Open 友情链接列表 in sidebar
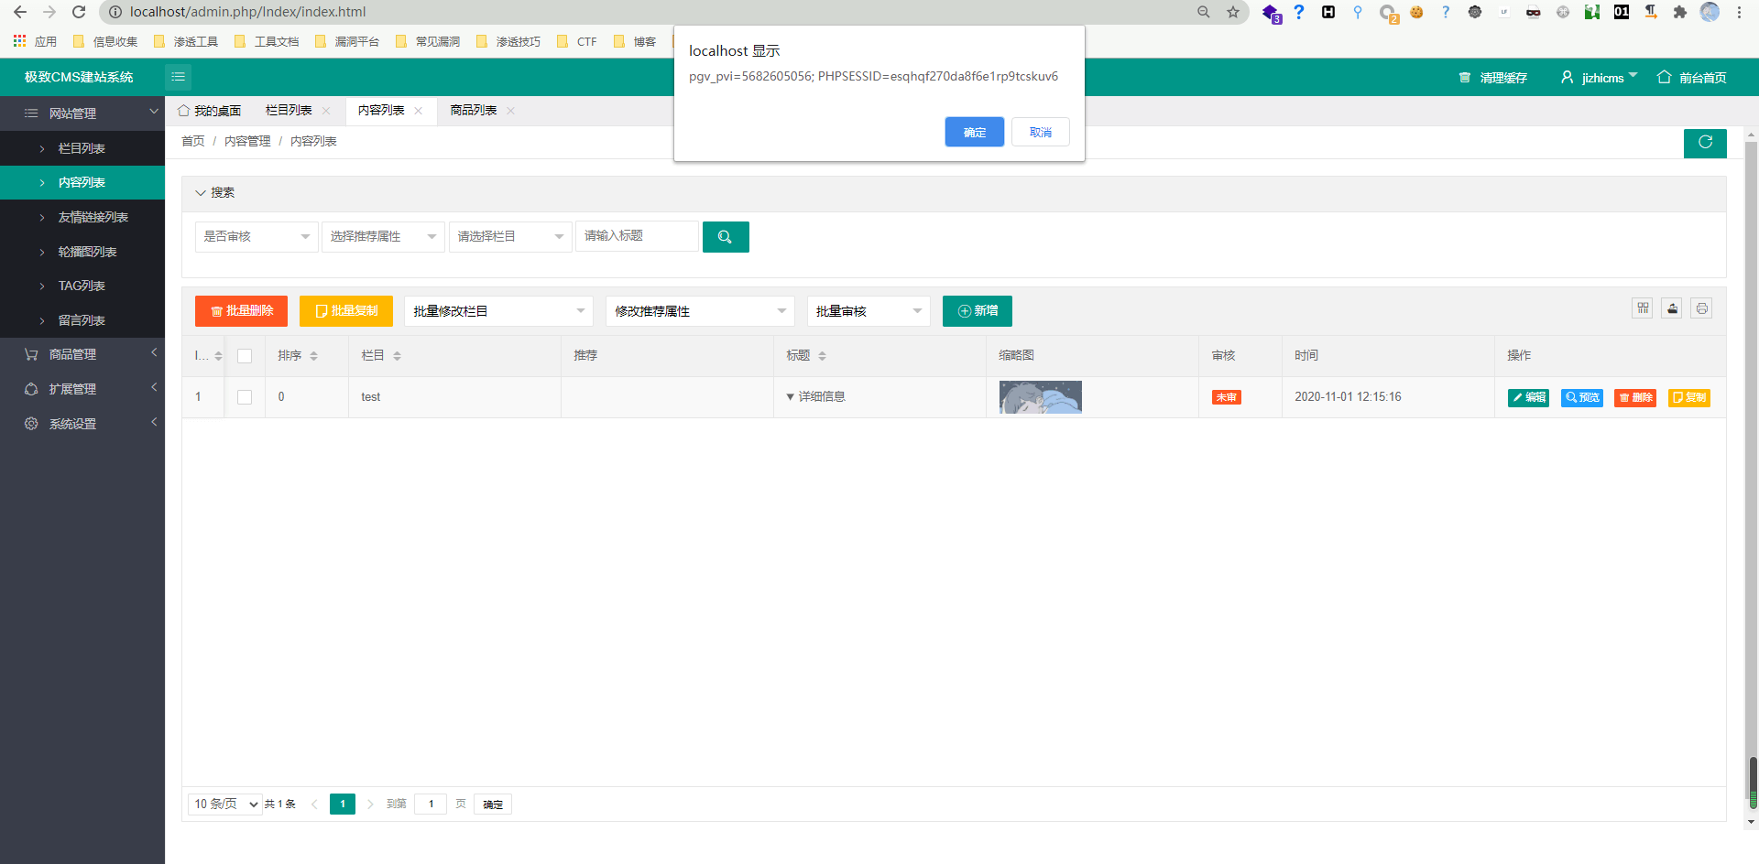Image resolution: width=1759 pixels, height=864 pixels. point(82,217)
